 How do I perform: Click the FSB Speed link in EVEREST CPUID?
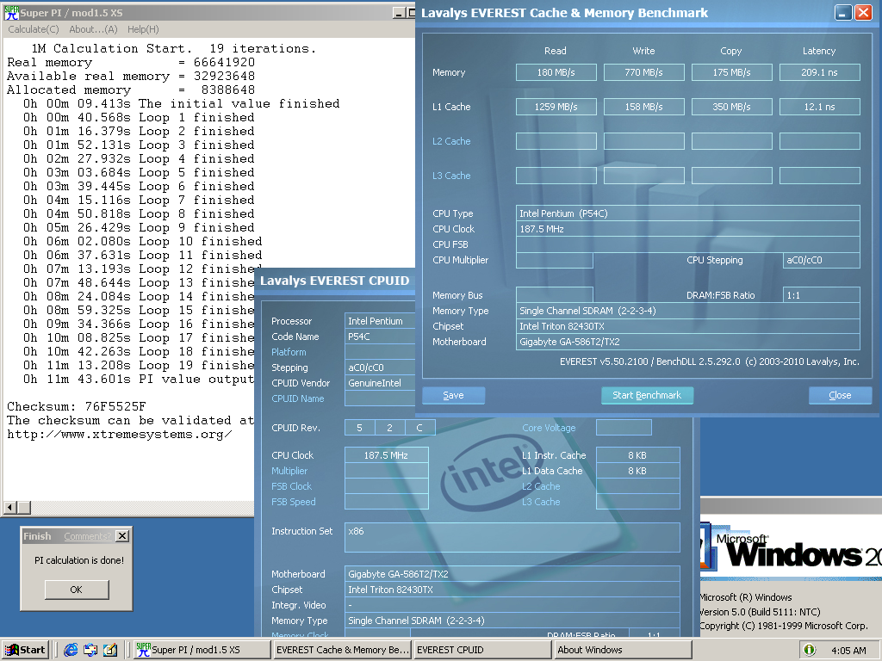click(x=293, y=502)
